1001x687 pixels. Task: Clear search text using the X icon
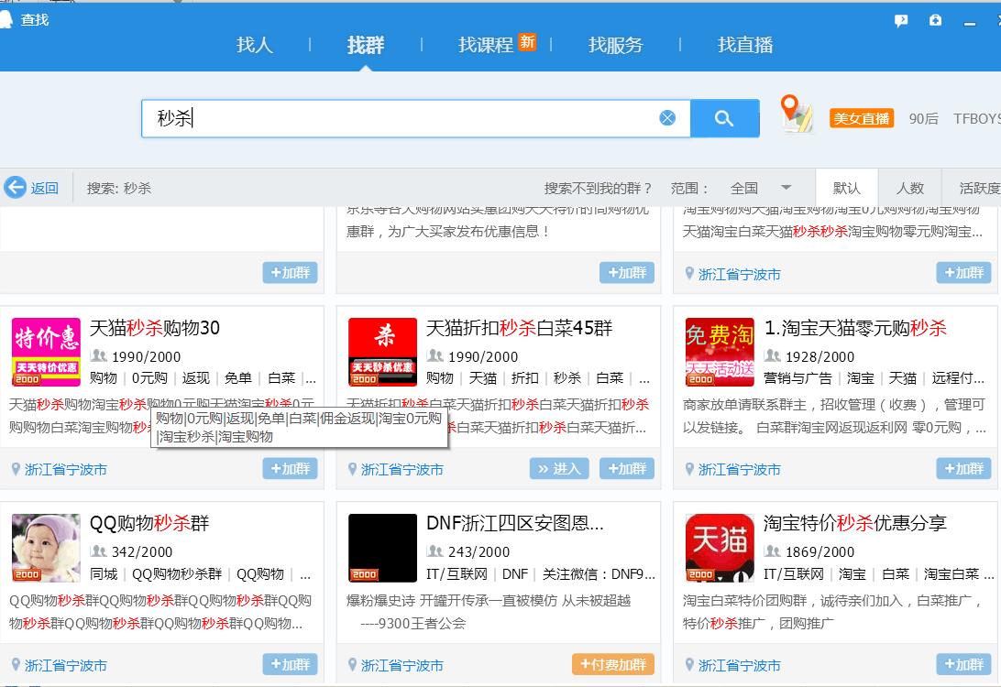[668, 117]
